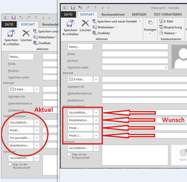Screen dimensions: 187x182
Task: Click the contact photo placeholder
Action: pos(179,57)
